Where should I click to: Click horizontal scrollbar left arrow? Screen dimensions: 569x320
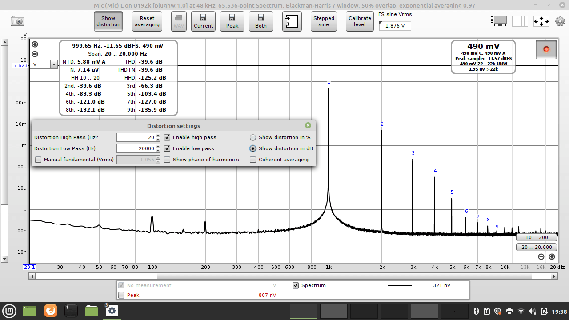pos(32,276)
